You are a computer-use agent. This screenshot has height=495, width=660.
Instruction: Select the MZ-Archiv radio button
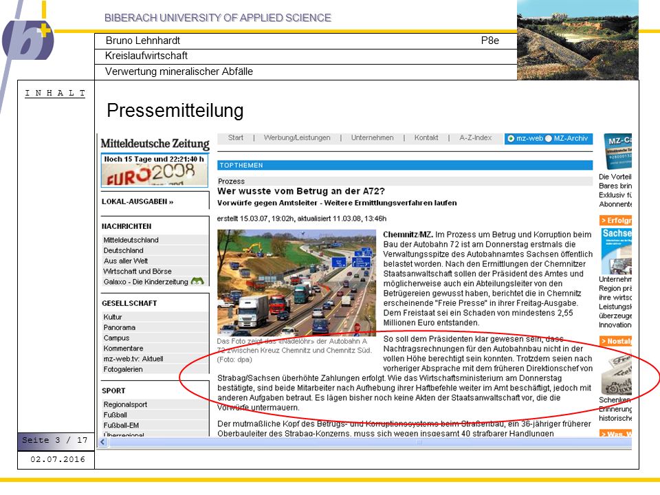coord(549,138)
